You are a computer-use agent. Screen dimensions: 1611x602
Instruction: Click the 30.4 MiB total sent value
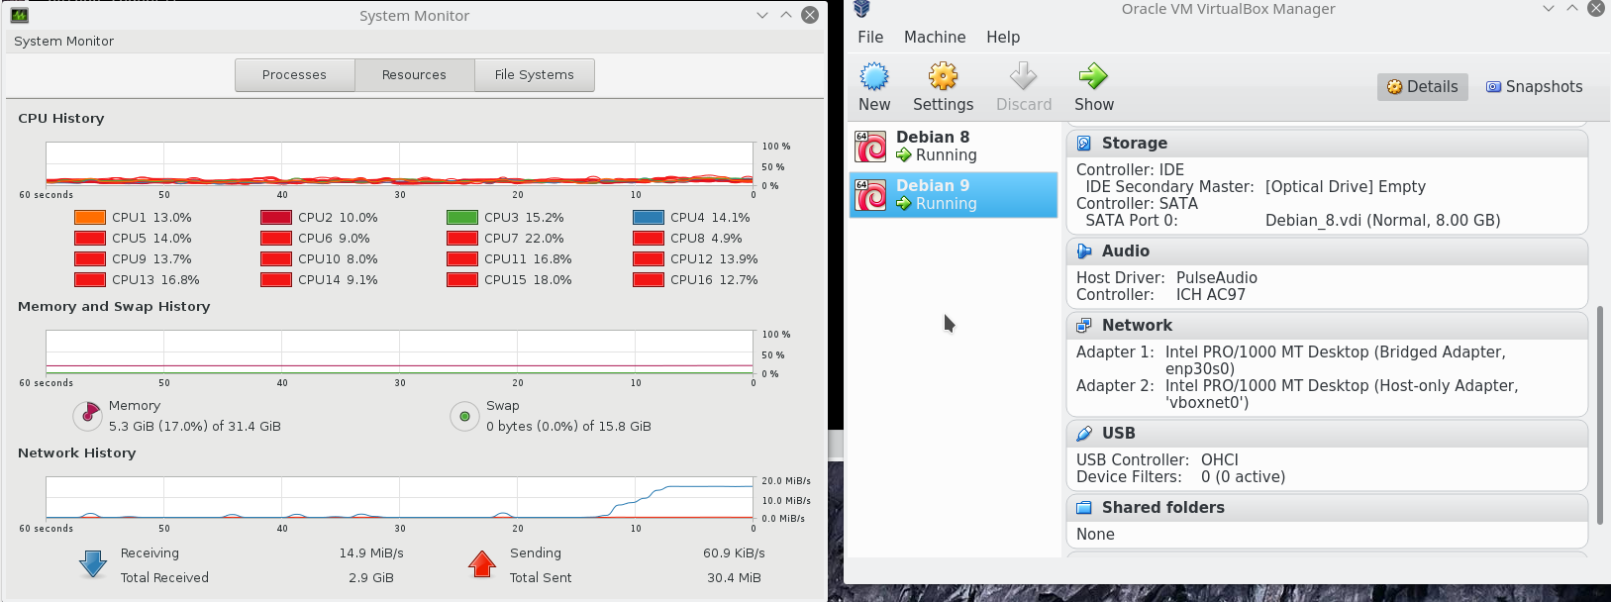tap(734, 578)
